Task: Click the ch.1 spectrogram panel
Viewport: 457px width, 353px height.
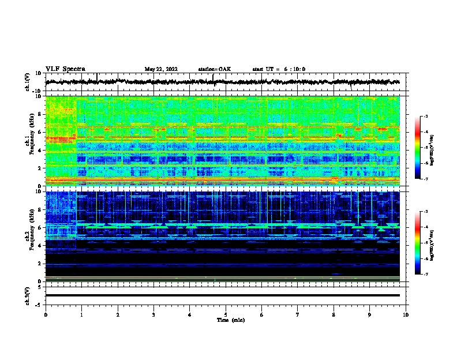Action: tap(223, 141)
